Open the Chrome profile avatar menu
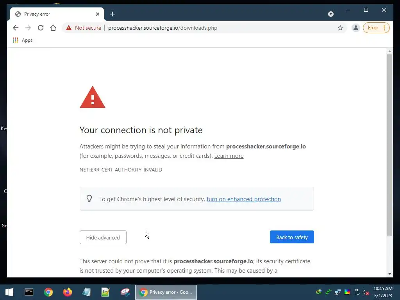The height and width of the screenshot is (300, 400). pos(355,28)
